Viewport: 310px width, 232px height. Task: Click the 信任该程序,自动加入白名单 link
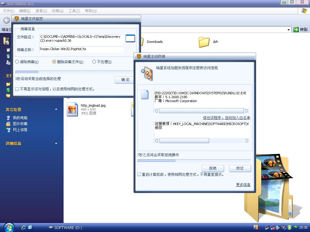[226, 118]
